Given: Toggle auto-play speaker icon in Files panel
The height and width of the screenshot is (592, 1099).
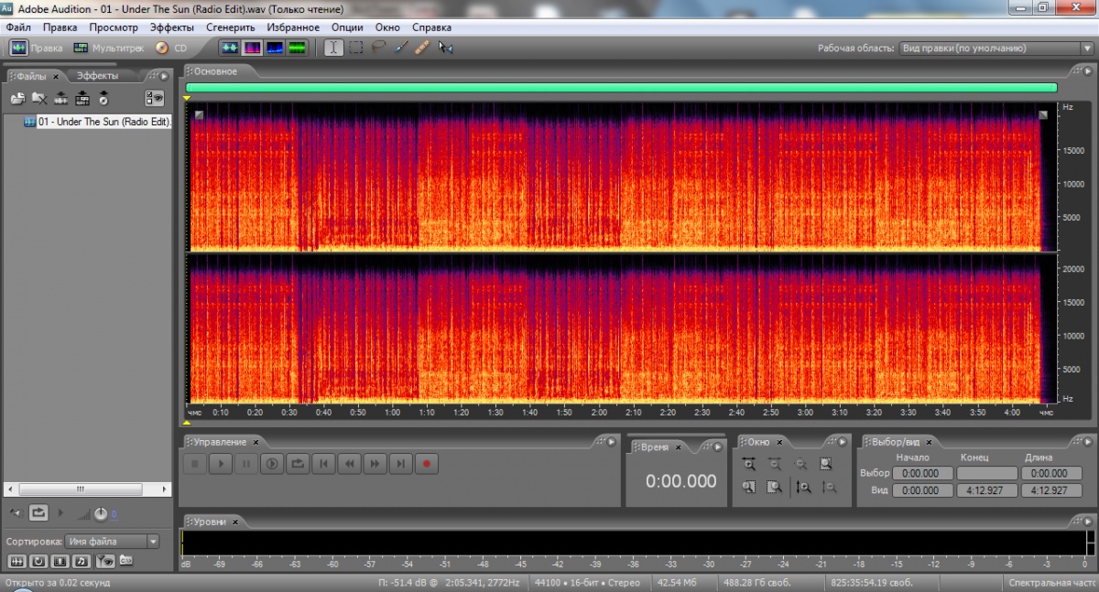Looking at the screenshot, I should (x=15, y=512).
